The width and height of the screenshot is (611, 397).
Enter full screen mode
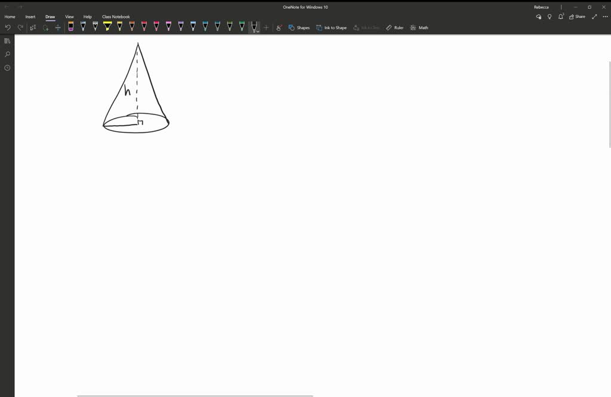pyautogui.click(x=594, y=17)
